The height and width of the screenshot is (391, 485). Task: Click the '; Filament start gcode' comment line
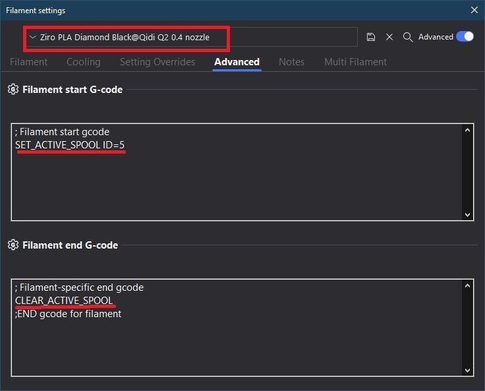pyautogui.click(x=62, y=132)
